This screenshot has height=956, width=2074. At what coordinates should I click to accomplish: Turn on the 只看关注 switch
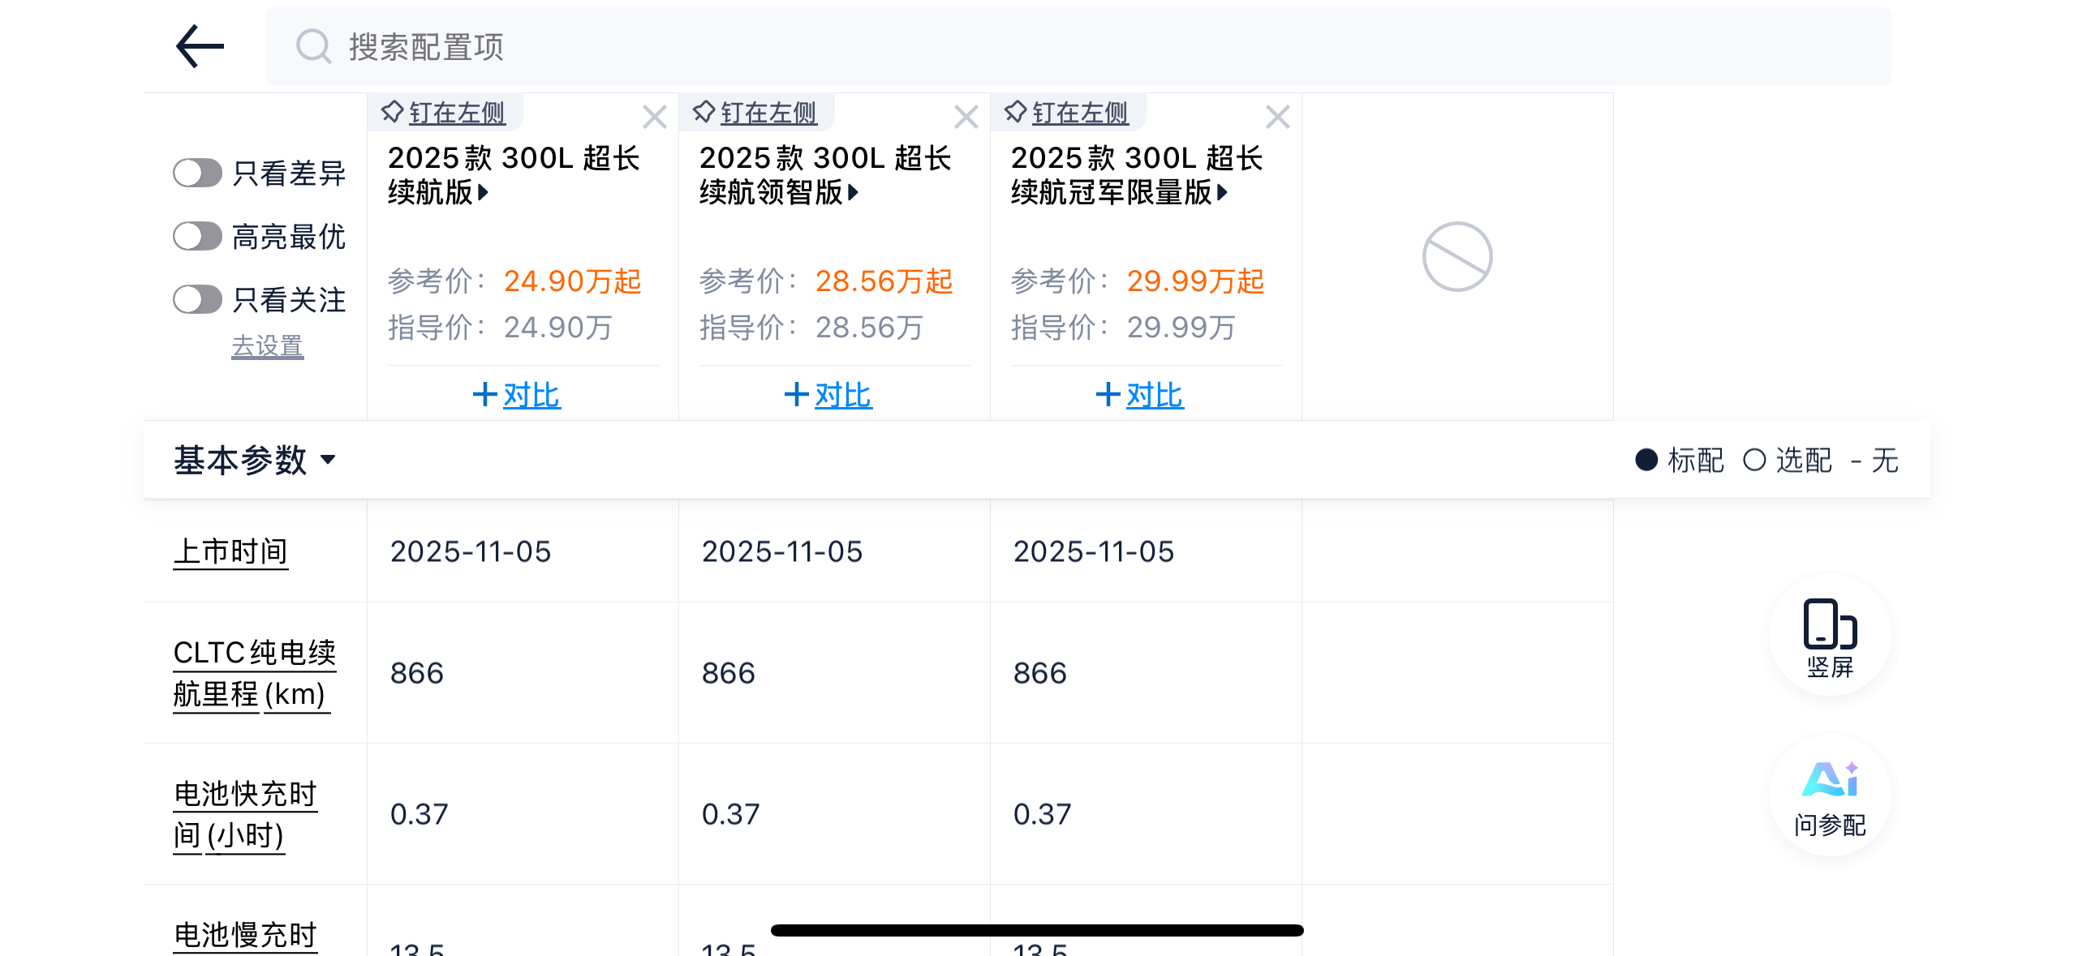[197, 300]
